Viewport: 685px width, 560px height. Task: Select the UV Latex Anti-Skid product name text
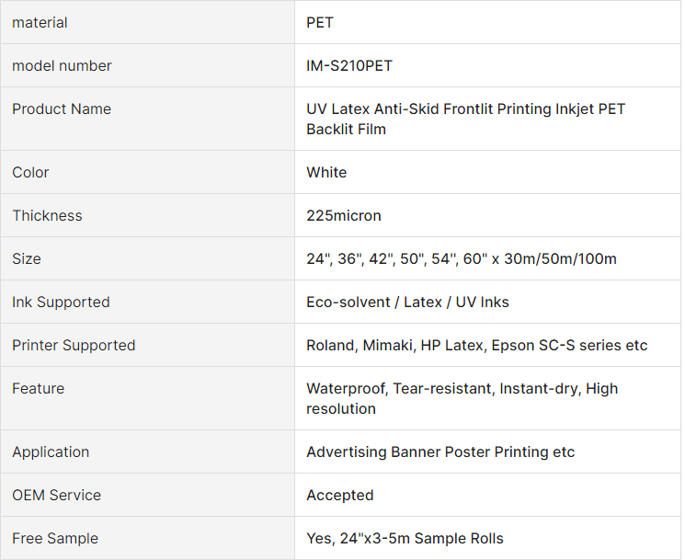coord(465,119)
